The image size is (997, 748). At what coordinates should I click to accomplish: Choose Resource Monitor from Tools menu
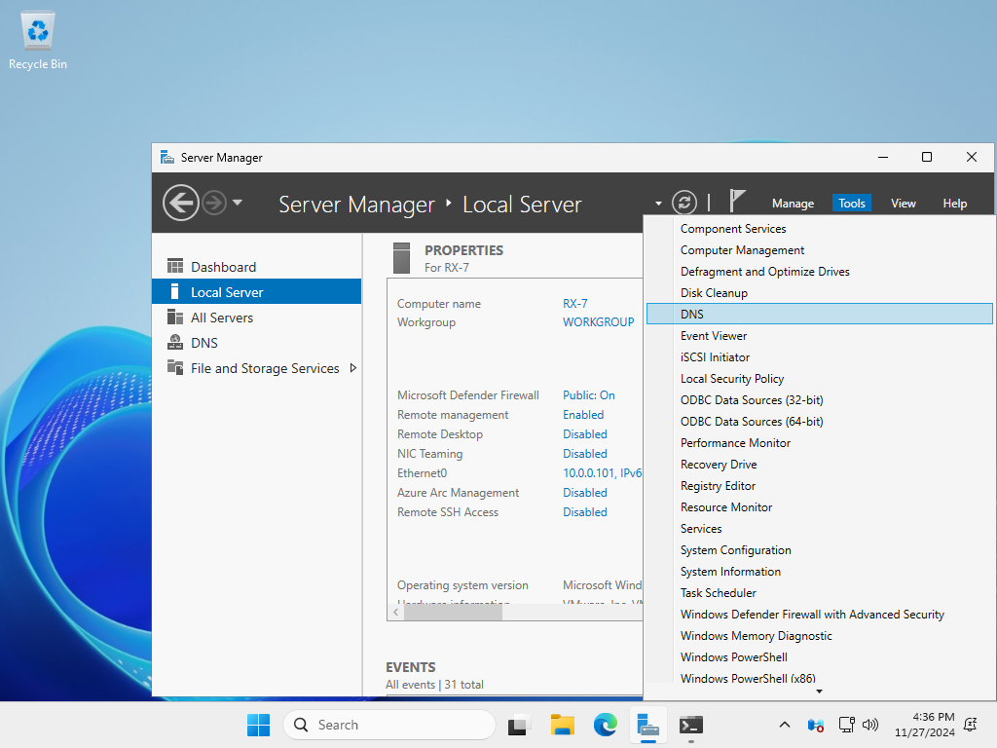pos(819,506)
